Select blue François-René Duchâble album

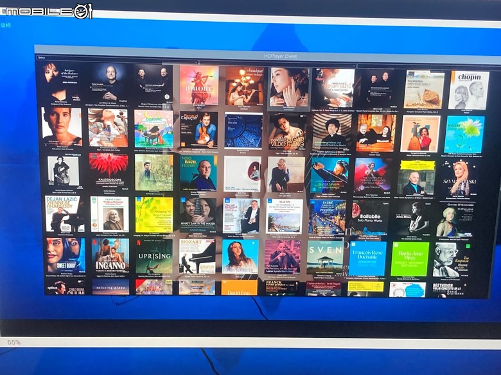(367, 258)
